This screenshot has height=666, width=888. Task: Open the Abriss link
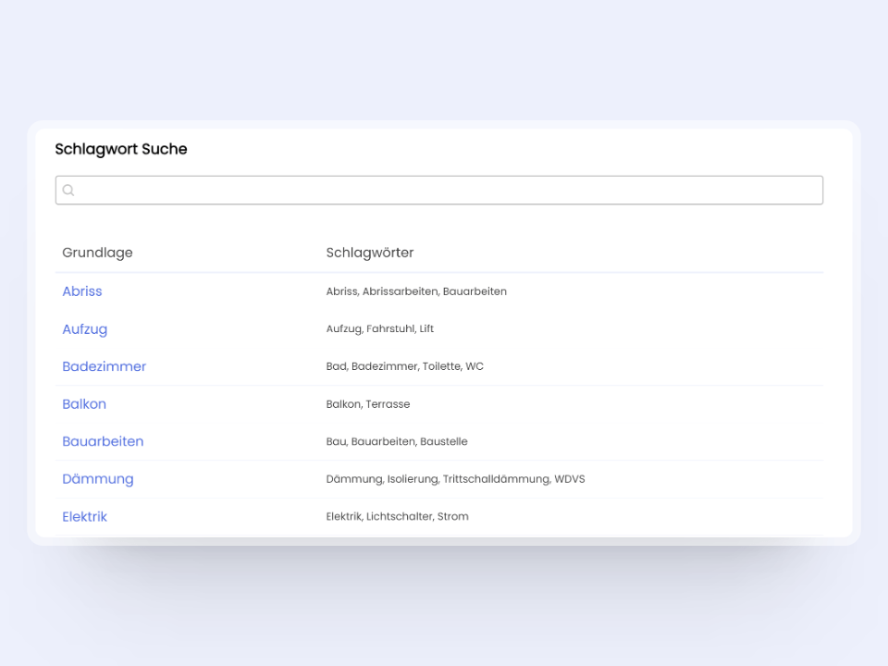pos(82,291)
